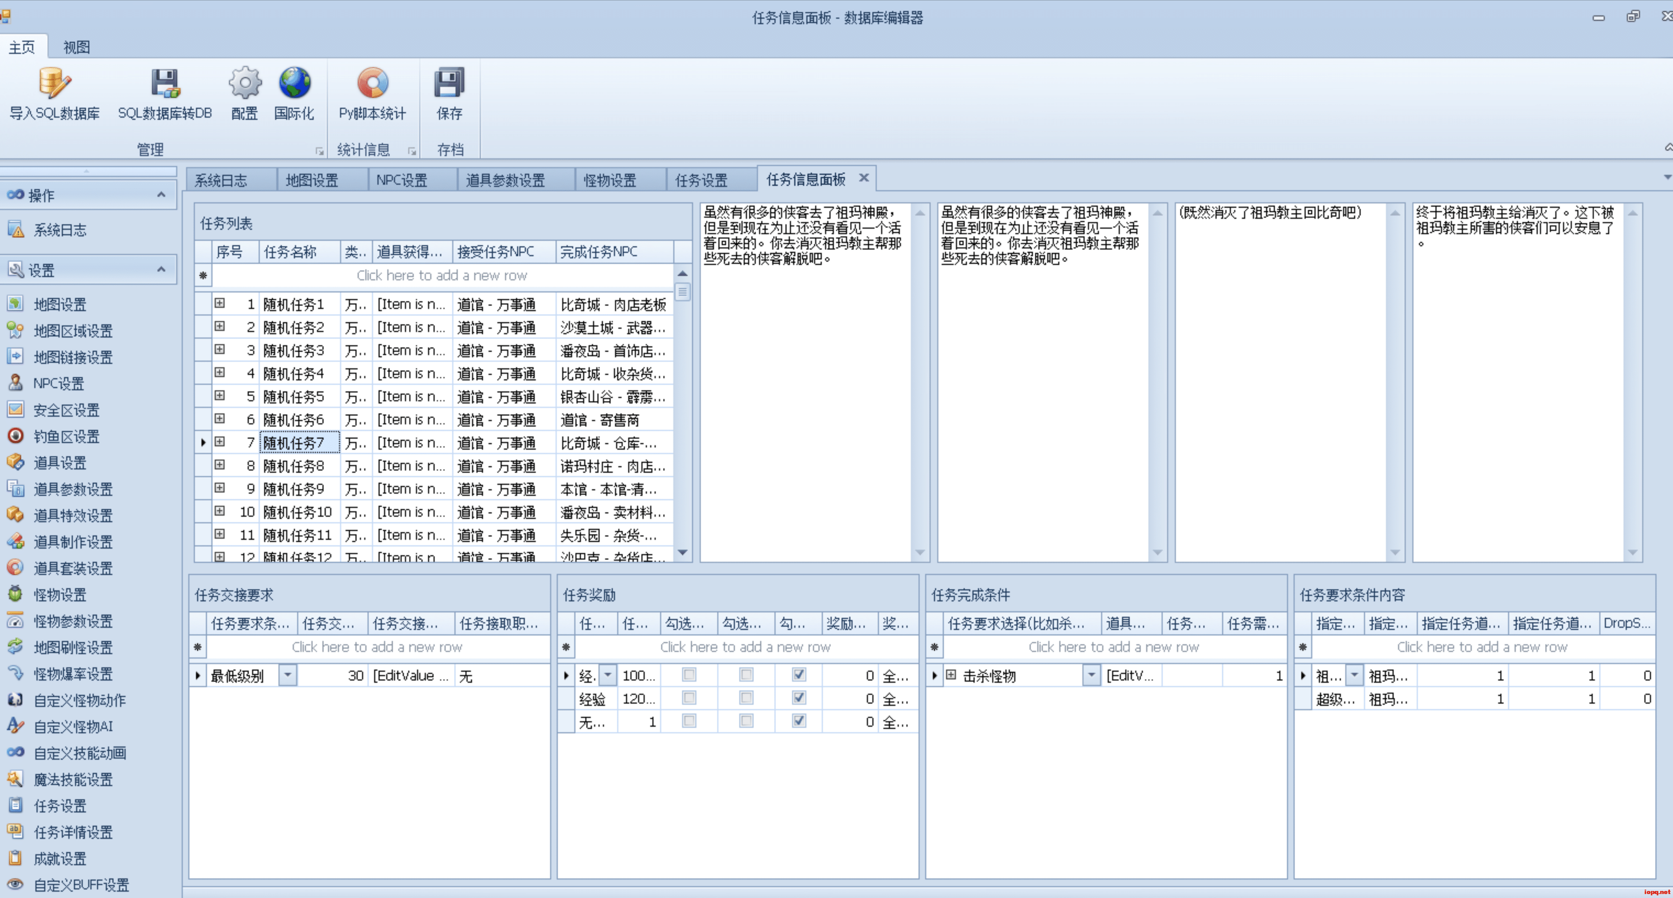Switch to the 视图 ribbon tab
The width and height of the screenshot is (1673, 898).
point(76,47)
